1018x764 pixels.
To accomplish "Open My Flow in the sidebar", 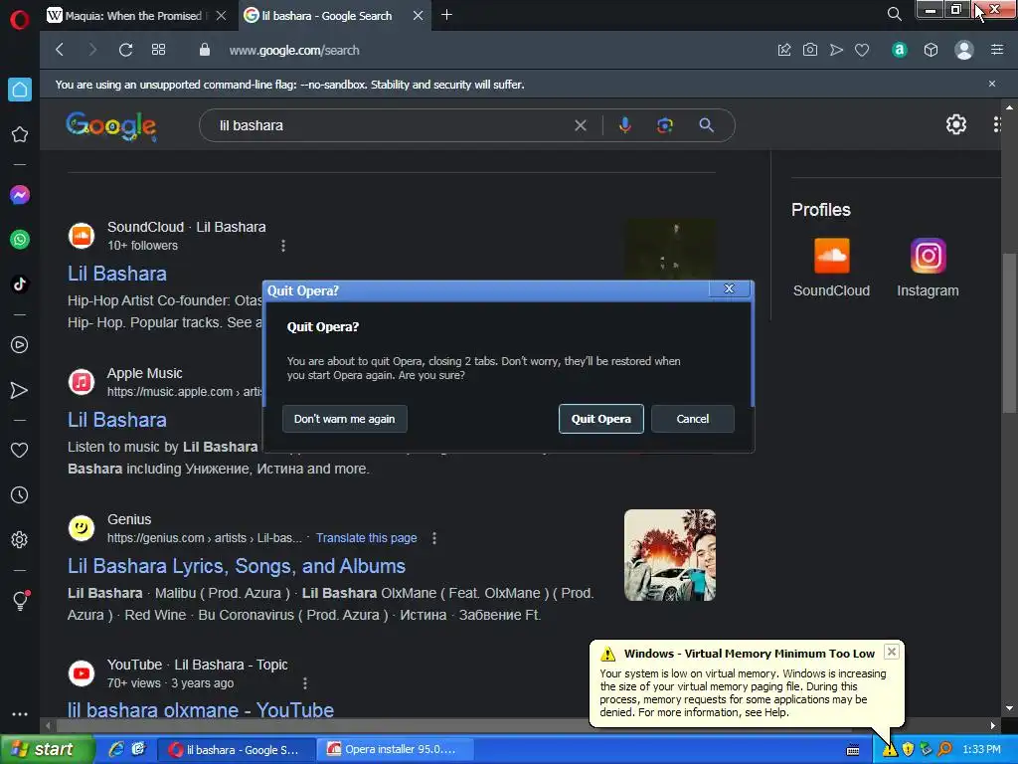I will coord(20,390).
